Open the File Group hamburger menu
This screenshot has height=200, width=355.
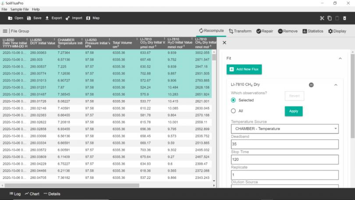[x=5, y=31]
